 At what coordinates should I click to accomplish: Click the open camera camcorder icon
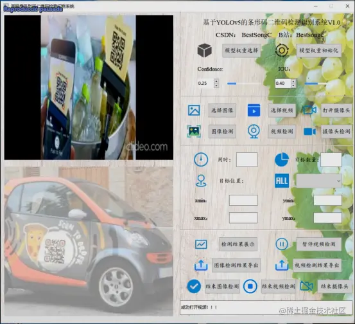309,110
